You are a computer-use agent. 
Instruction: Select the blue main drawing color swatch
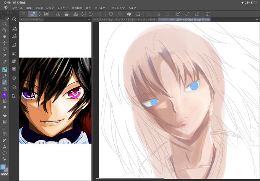tap(3, 167)
